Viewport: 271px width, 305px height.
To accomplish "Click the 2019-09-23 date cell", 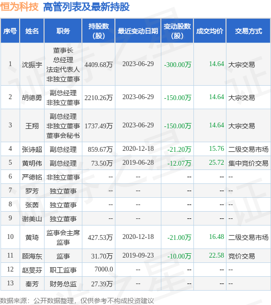I will pos(138,255).
